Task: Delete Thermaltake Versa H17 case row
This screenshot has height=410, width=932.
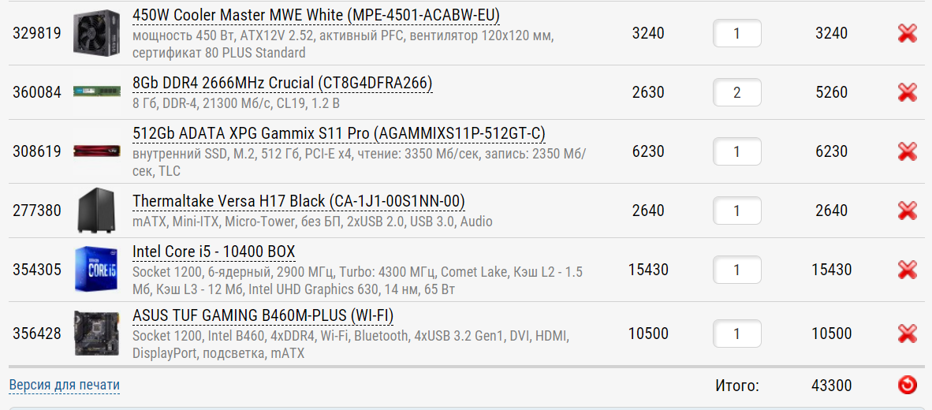Action: tap(908, 211)
